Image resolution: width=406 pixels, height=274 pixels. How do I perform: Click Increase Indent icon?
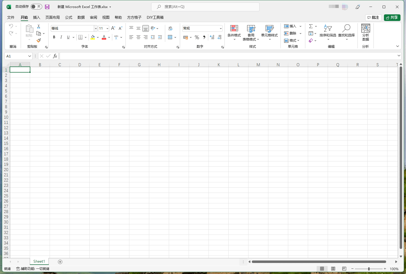pyautogui.click(x=160, y=37)
